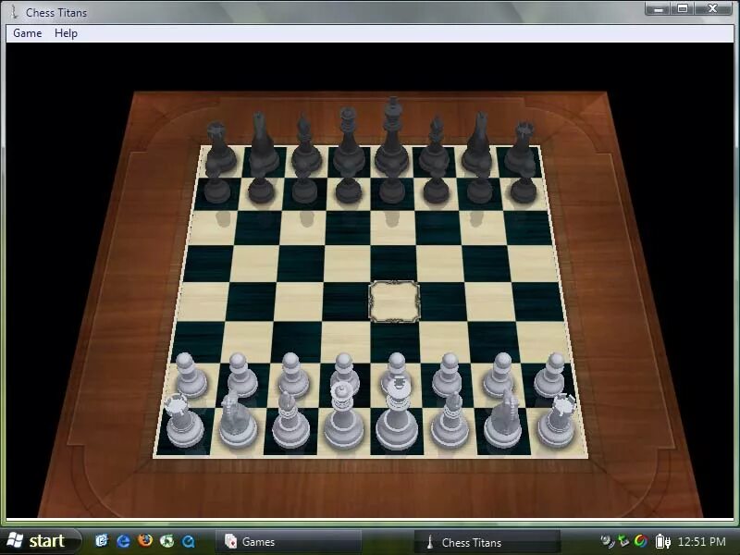This screenshot has height=555, width=740.
Task: Click the black bishop on c8
Action: coord(305,144)
